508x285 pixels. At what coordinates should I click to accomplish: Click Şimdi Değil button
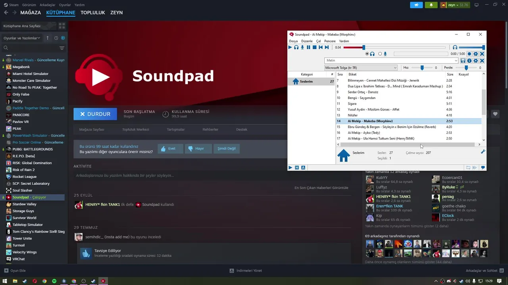pyautogui.click(x=227, y=148)
